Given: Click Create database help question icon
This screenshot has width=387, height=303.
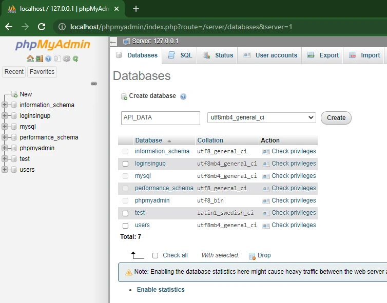Looking at the screenshot, I should 183,96.
